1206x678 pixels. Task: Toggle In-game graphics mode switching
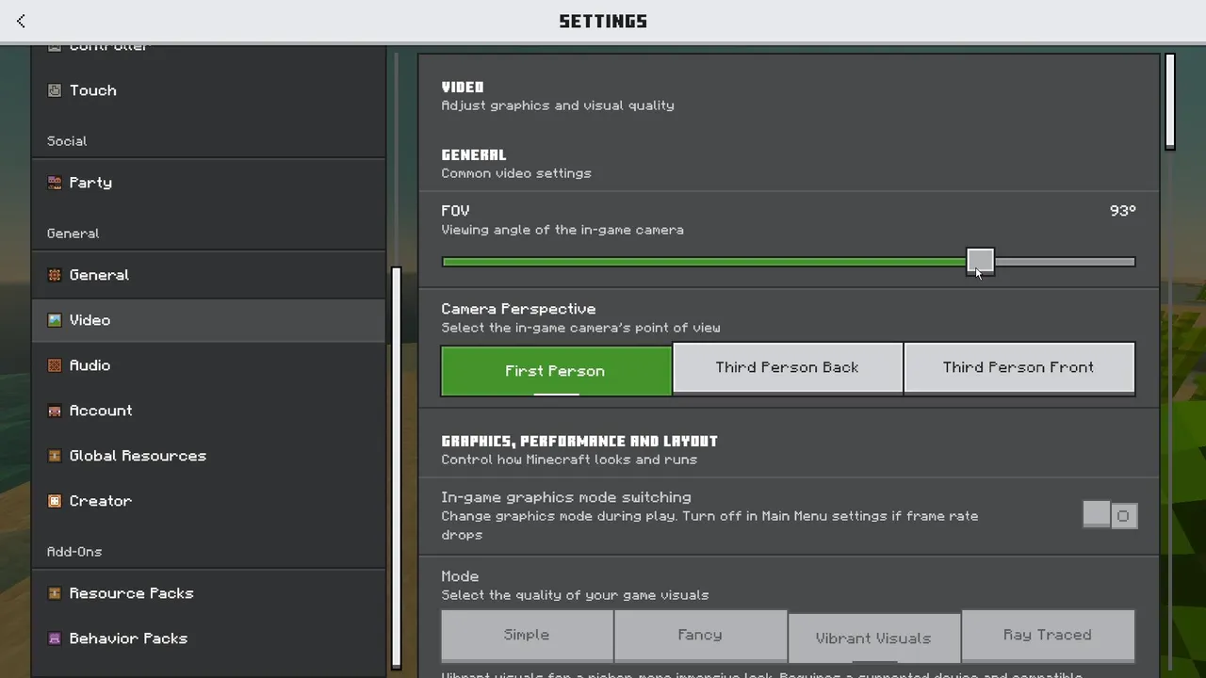click(1110, 515)
